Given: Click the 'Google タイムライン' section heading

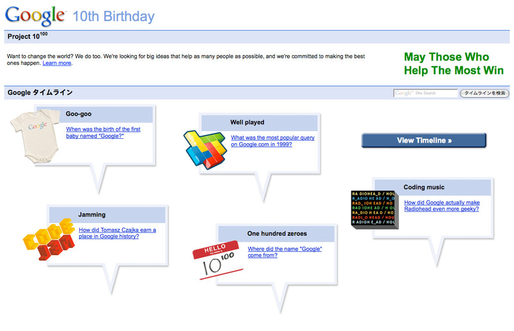Looking at the screenshot, I should click(40, 93).
